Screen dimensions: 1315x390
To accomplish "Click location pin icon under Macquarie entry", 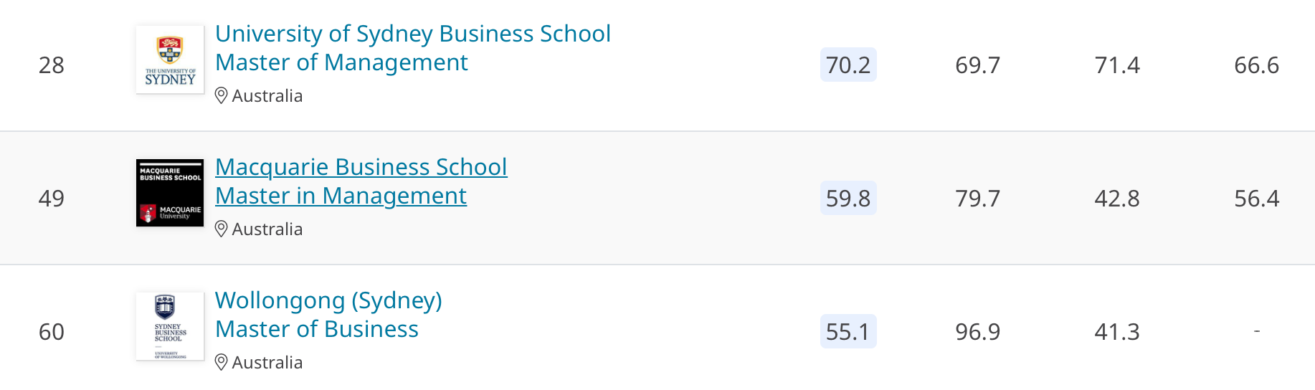I will tap(222, 229).
